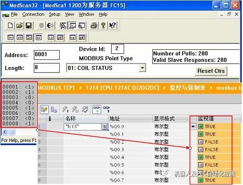
Task: Click the MODBUS TCP1 breadcrumb item
Action: point(57,88)
